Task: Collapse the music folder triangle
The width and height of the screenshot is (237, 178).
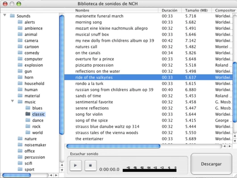Action: point(12,101)
